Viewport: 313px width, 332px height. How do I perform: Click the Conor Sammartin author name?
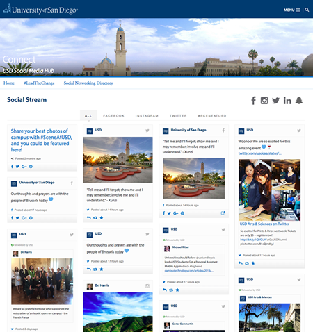click(183, 324)
